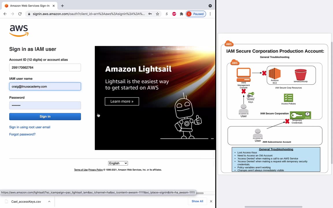Viewport: 333px width, 208px height.
Task: Click the blue Sign in button
Action: [45, 116]
